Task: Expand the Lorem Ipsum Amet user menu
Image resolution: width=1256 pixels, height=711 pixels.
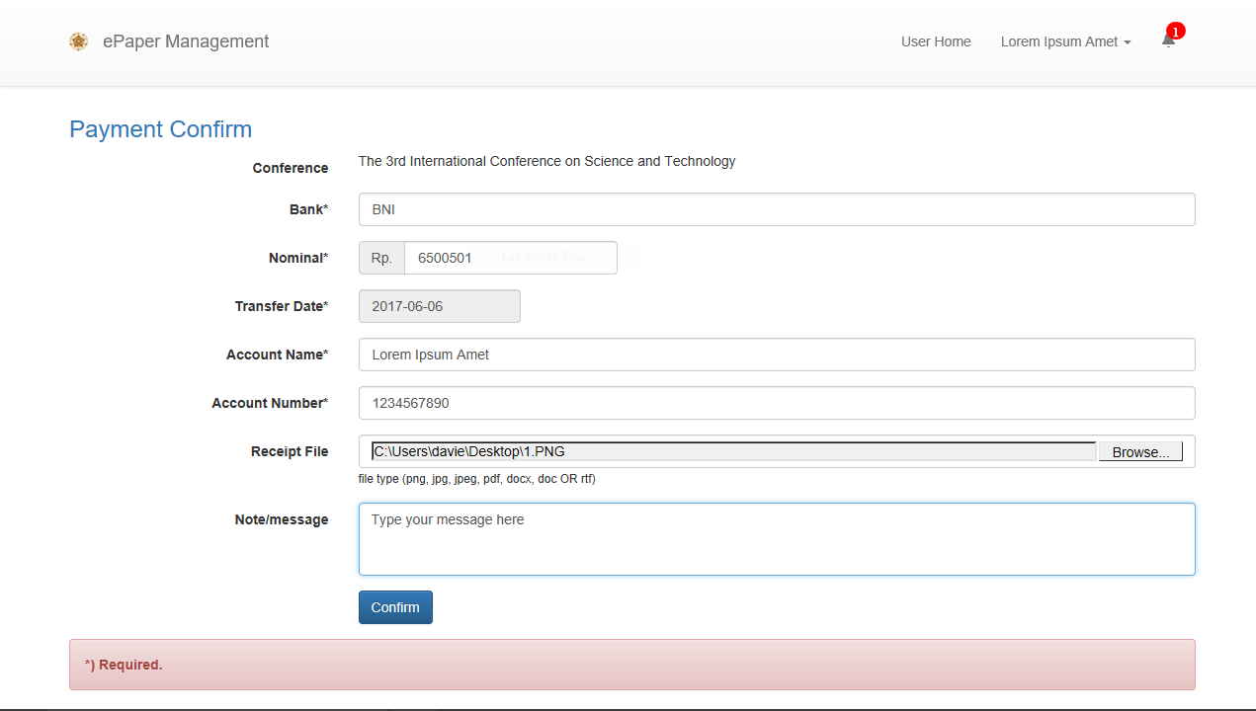Action: [1065, 41]
